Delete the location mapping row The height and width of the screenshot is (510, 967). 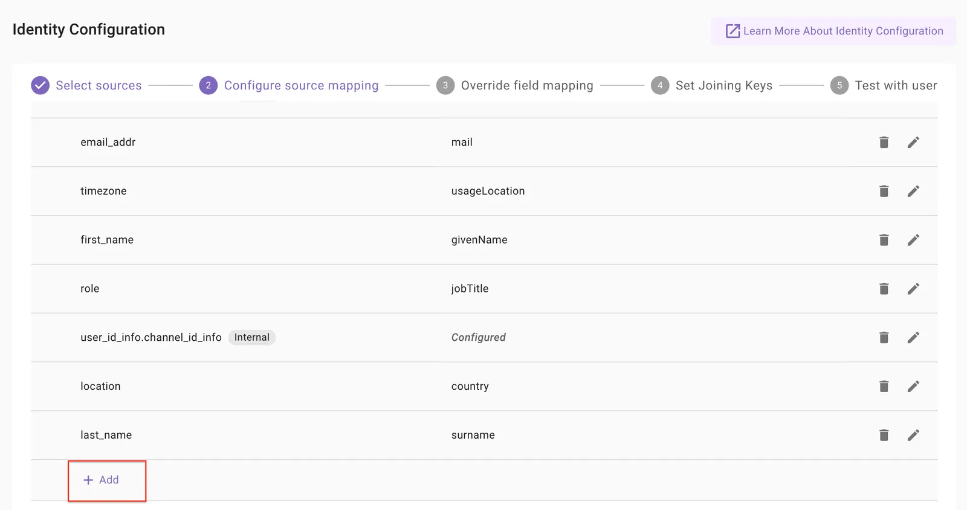coord(884,386)
